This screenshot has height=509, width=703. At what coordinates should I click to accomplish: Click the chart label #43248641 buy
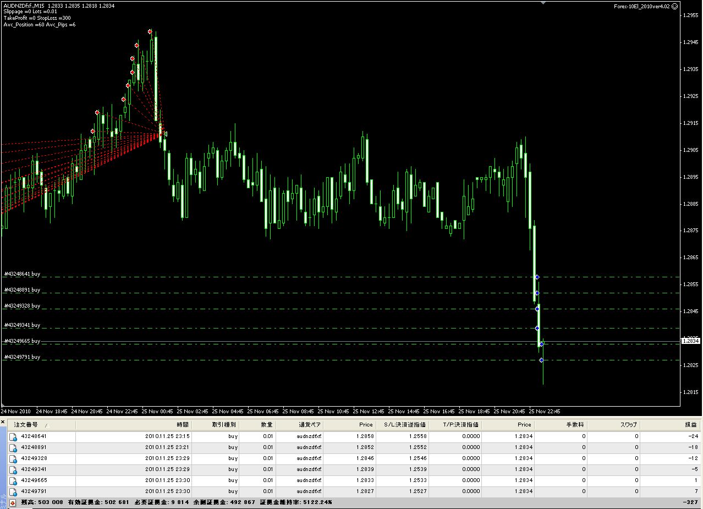[22, 273]
